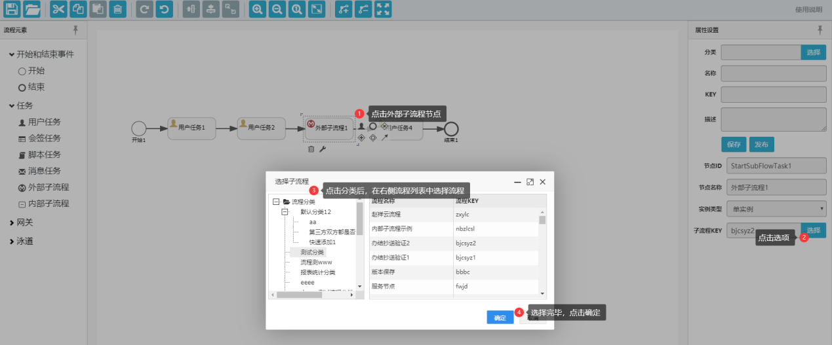Viewport: 832px width, 345px height.
Task: Click the save diagram icon in toolbar
Action: coord(10,9)
